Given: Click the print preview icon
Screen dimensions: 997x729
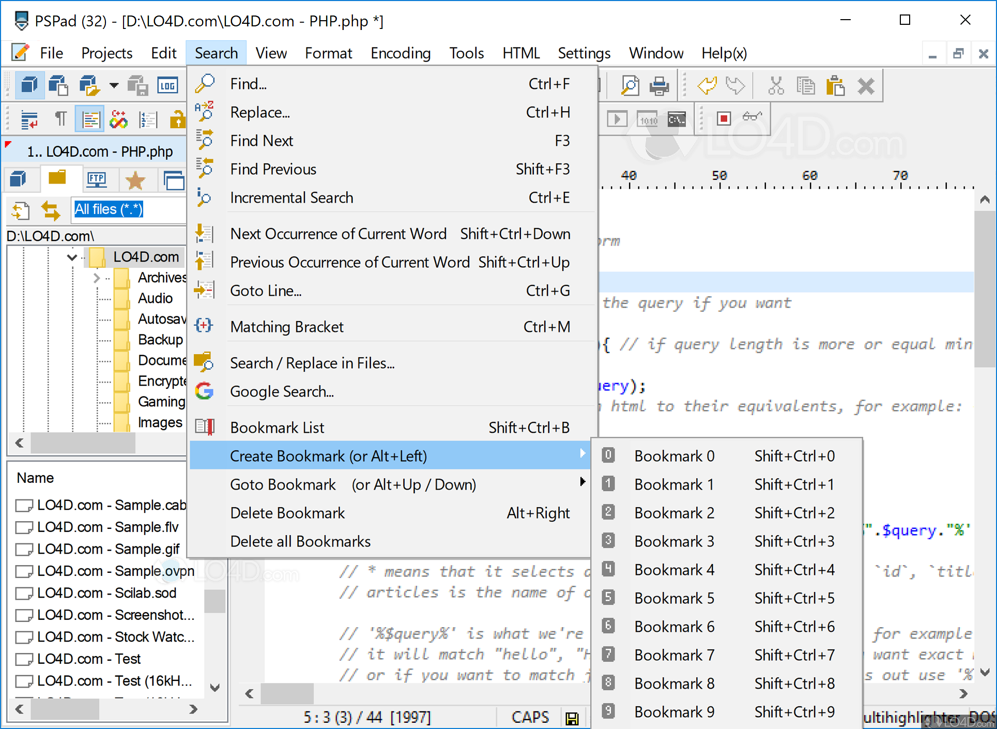Looking at the screenshot, I should pos(630,85).
